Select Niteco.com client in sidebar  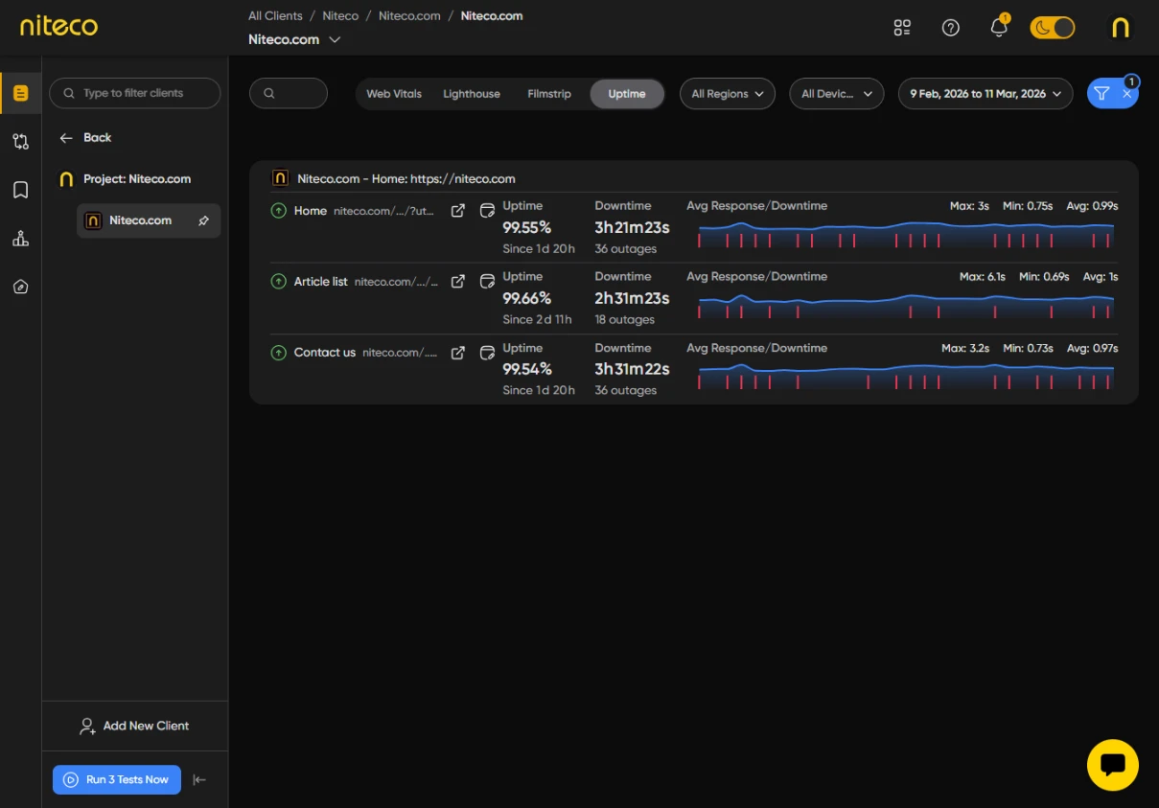tap(149, 220)
